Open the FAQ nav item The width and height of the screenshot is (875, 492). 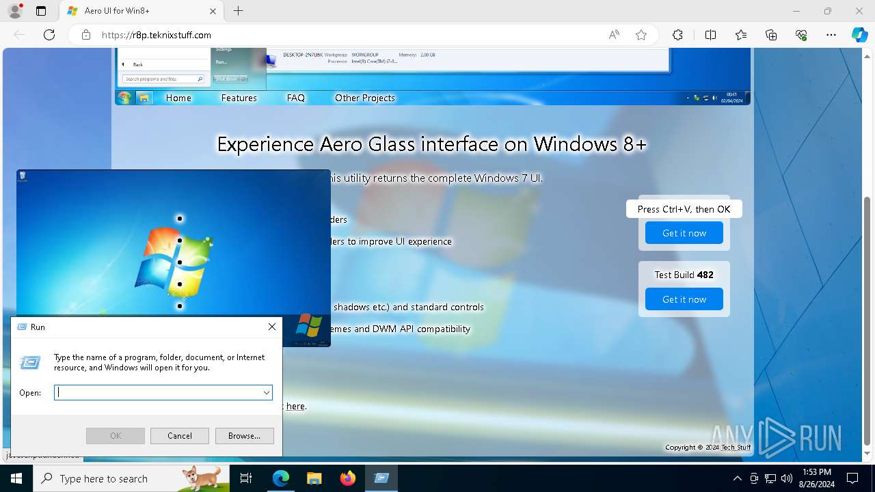[296, 98]
